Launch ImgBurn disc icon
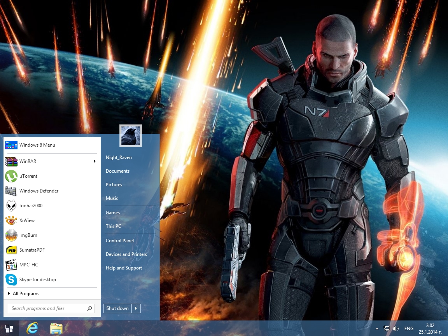The height and width of the screenshot is (336, 448). 11,235
